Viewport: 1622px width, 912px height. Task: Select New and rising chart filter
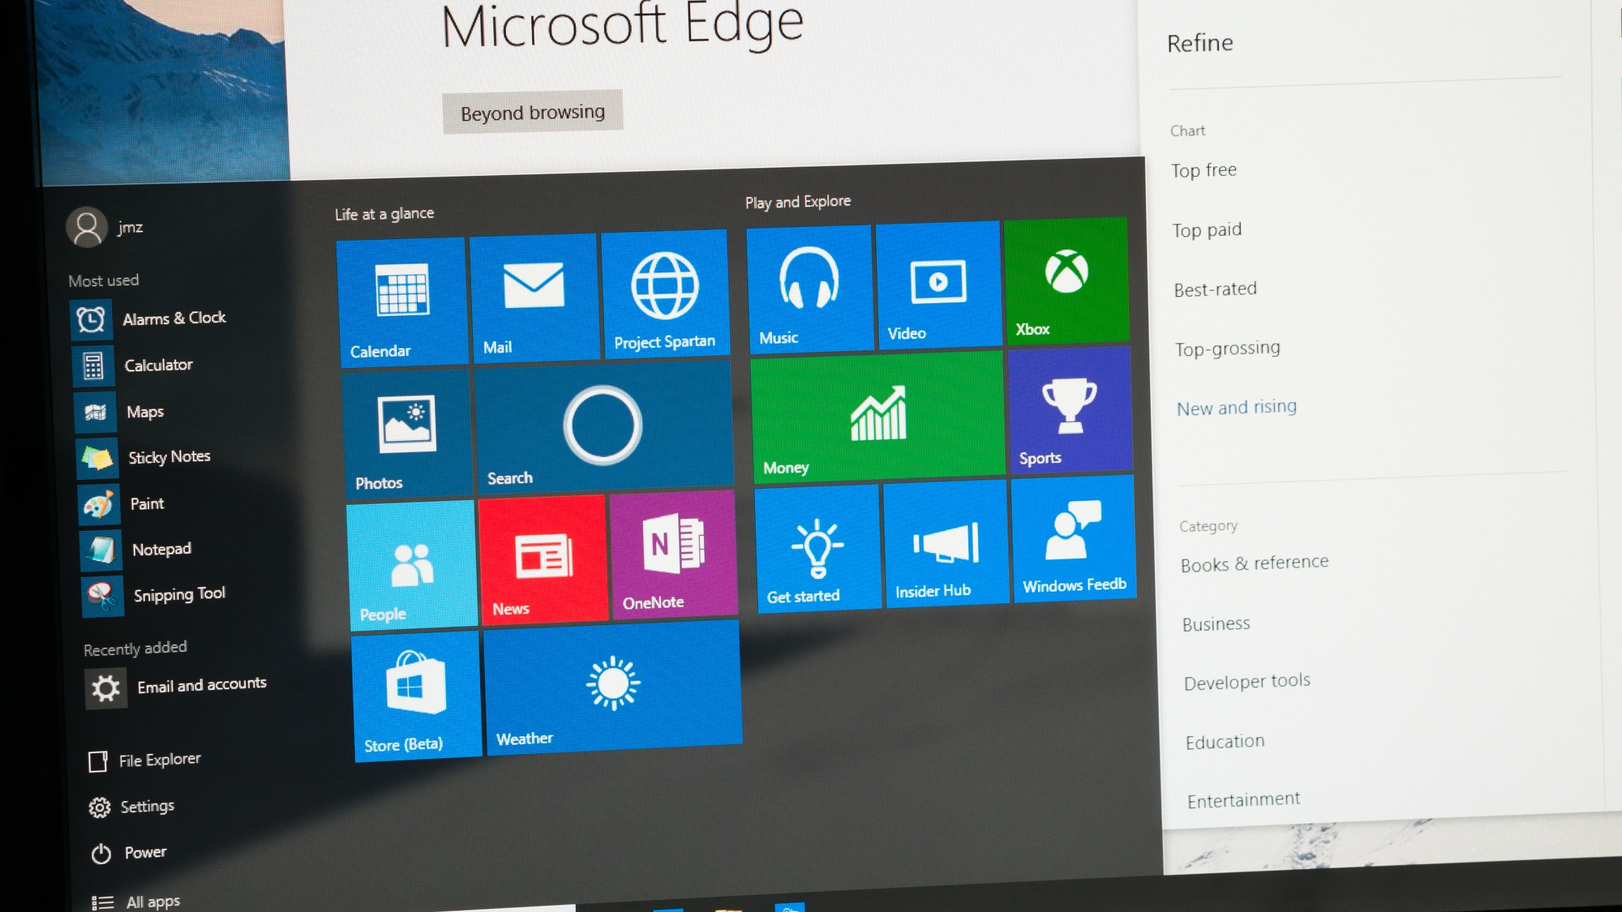[1237, 407]
